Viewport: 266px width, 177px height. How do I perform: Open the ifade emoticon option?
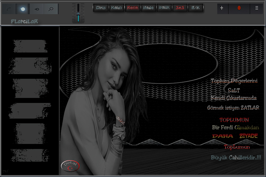point(148,8)
